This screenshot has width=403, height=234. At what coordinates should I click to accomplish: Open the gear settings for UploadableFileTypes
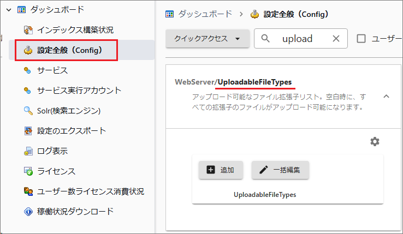375,142
